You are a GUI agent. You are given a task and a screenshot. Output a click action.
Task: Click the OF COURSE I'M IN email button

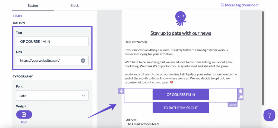point(181,95)
